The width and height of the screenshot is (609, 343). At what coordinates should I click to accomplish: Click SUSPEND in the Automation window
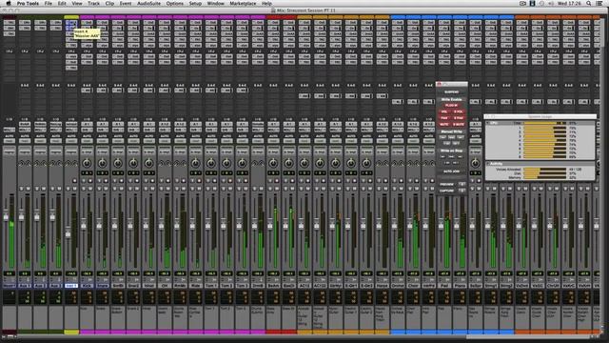pos(451,92)
